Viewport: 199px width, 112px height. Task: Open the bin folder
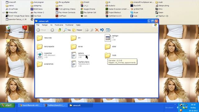76,38
